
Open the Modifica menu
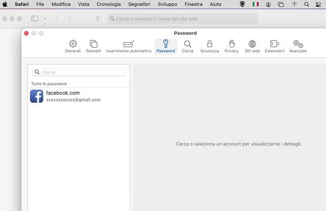[x=61, y=4]
